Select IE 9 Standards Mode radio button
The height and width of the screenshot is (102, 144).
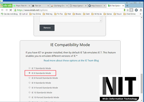(30, 83)
